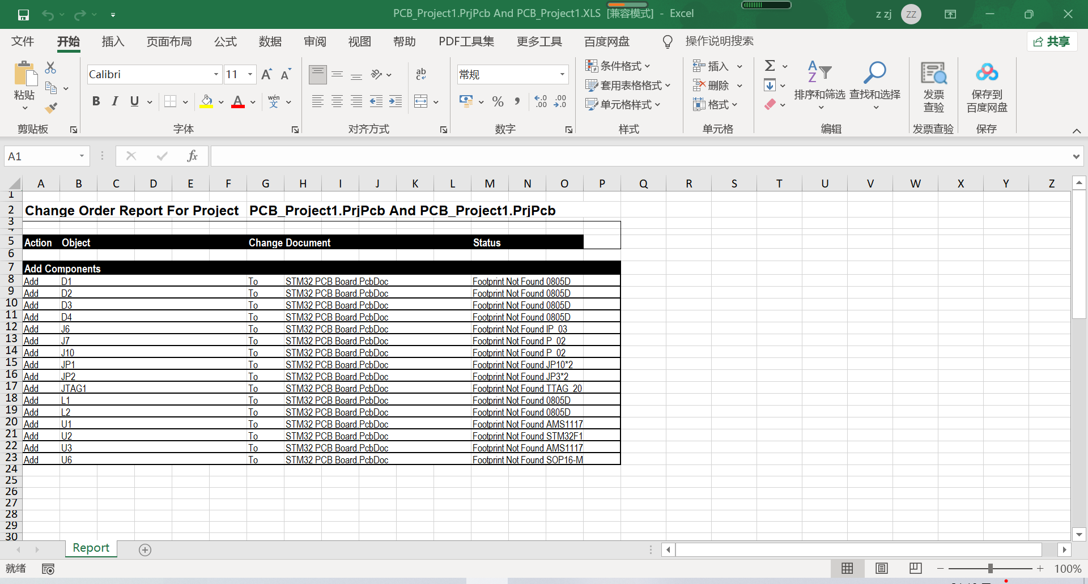Click the Copy icon in the clipboard group

click(x=50, y=88)
